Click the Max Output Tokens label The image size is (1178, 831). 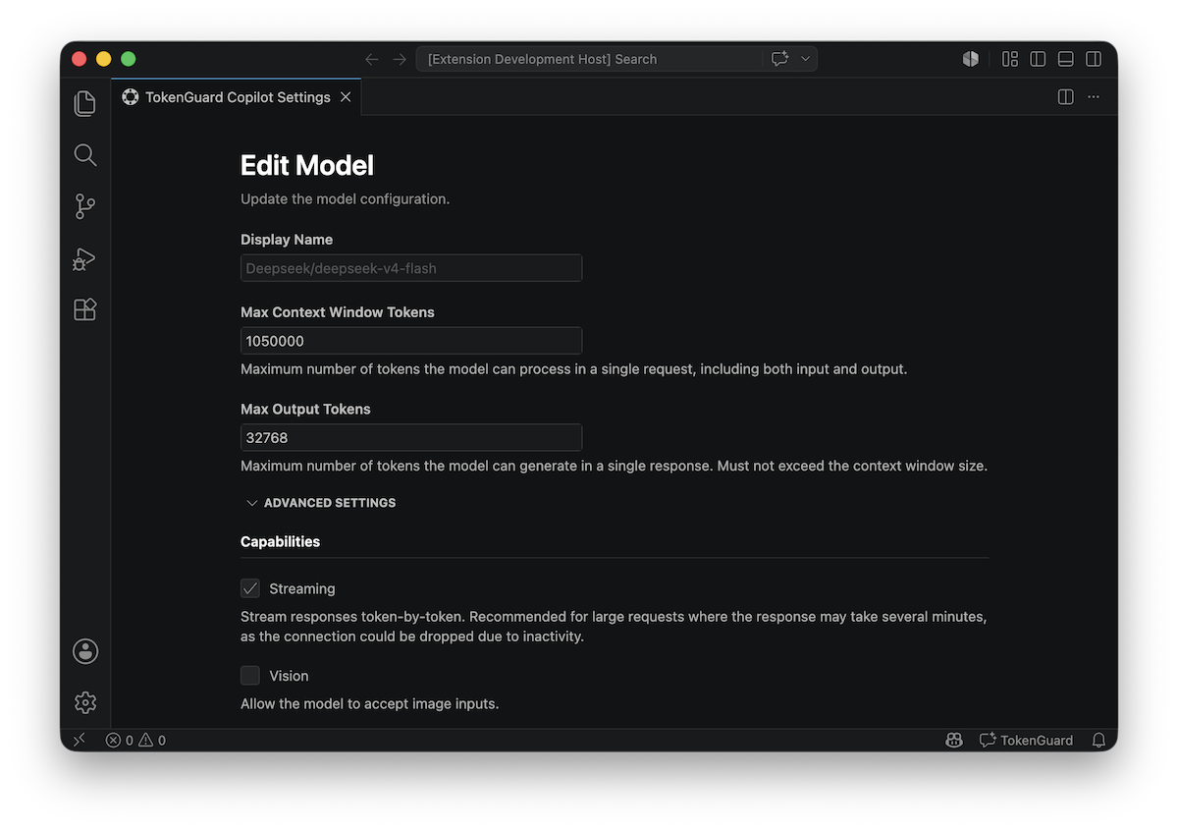[x=305, y=409]
